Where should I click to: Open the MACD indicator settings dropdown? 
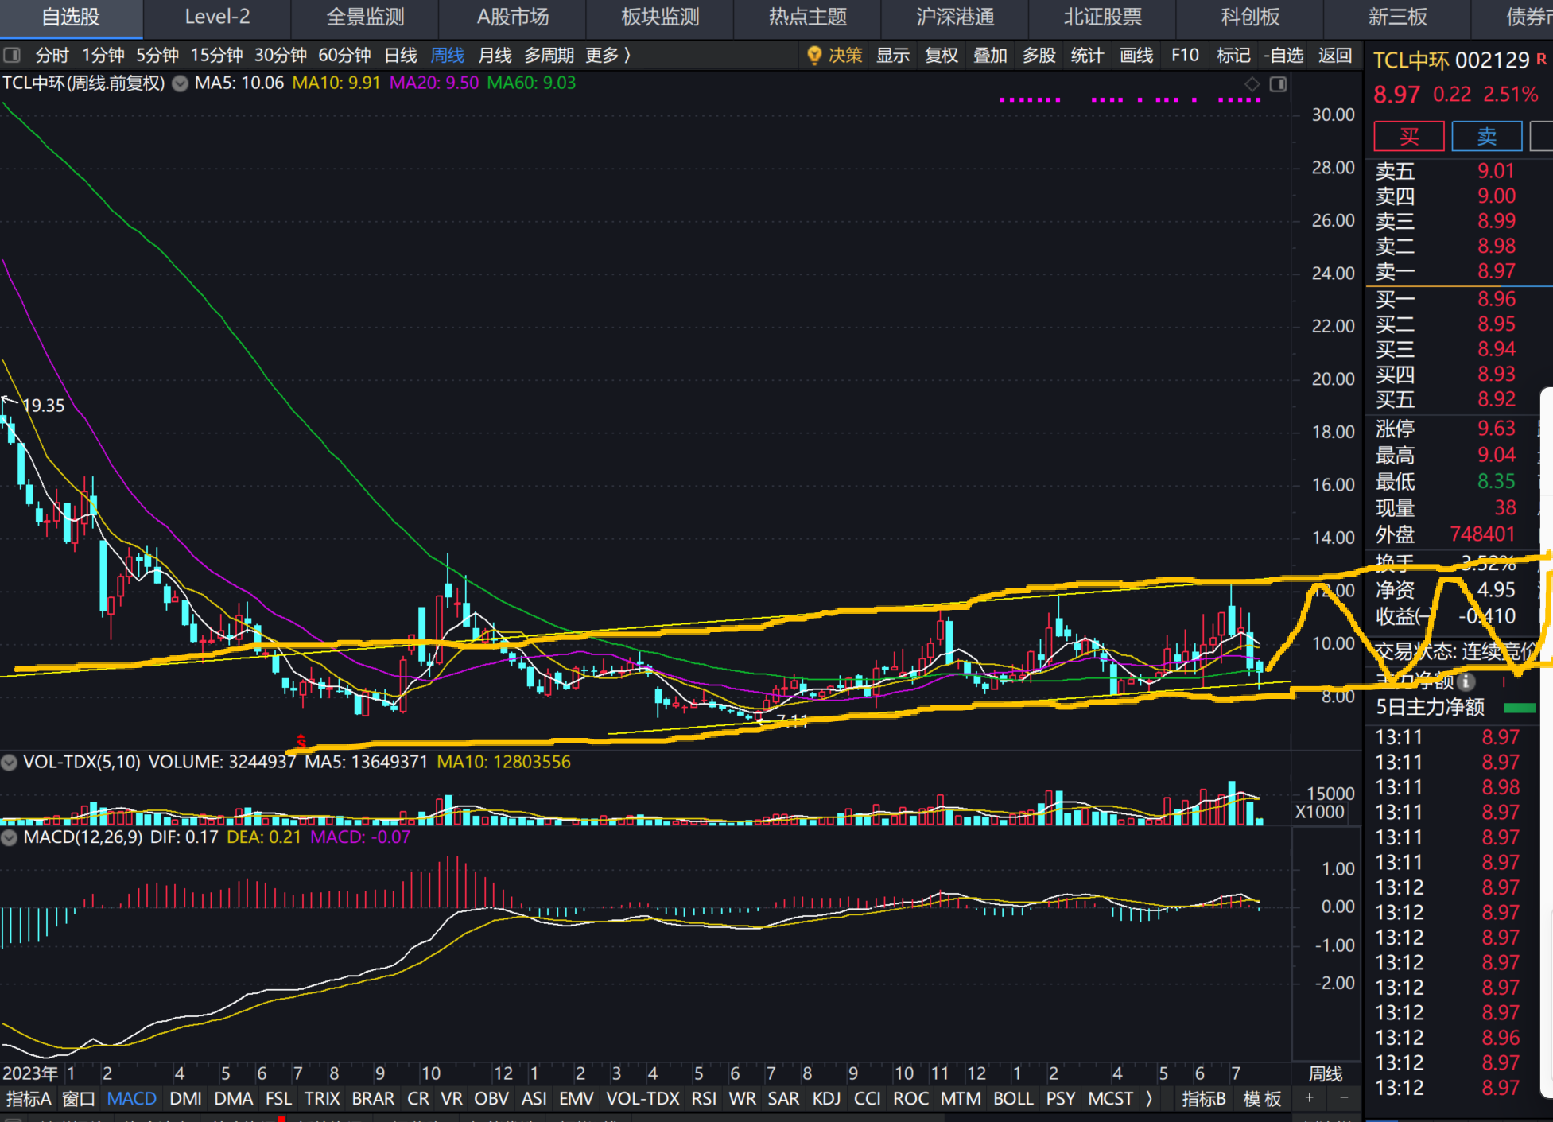click(10, 837)
